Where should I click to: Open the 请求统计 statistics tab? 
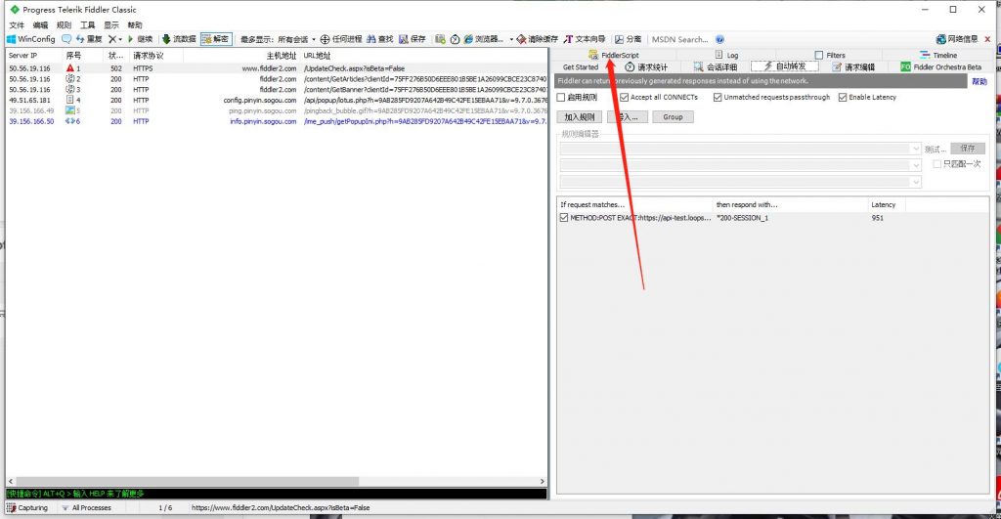click(646, 67)
